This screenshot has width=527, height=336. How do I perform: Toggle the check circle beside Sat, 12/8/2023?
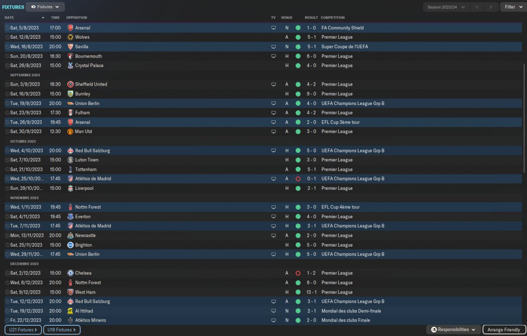(x=7, y=37)
